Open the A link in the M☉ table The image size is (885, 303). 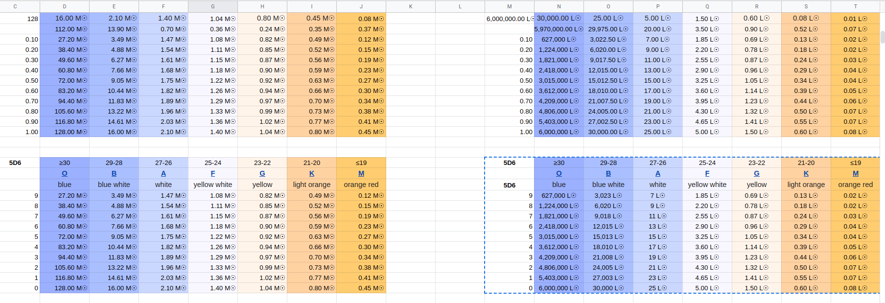pos(163,173)
